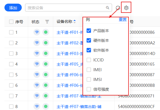Click the 状态 column header
The width and height of the screenshot is (160, 110).
coord(35,22)
